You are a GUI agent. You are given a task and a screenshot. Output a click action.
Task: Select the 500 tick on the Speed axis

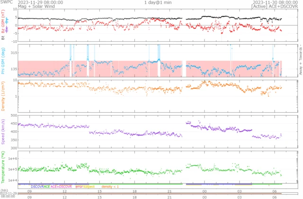[x=14, y=116]
